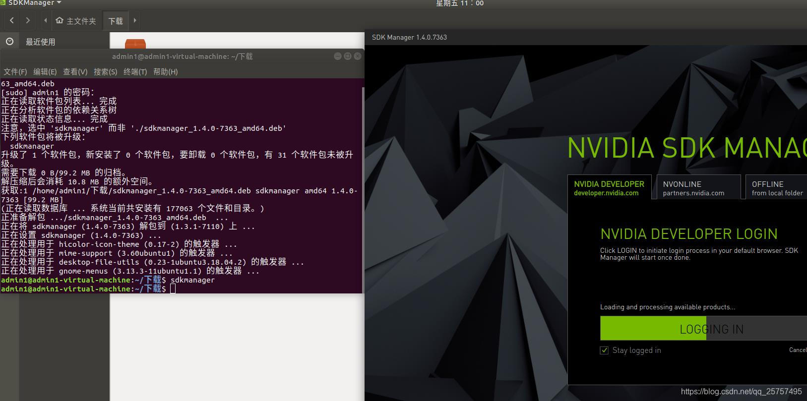Image resolution: width=807 pixels, height=401 pixels.
Task: Select the 下载 path bar button
Action: [116, 21]
